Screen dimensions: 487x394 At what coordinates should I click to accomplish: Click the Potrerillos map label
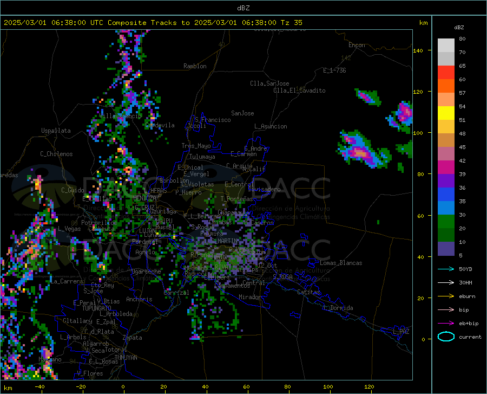(99, 223)
